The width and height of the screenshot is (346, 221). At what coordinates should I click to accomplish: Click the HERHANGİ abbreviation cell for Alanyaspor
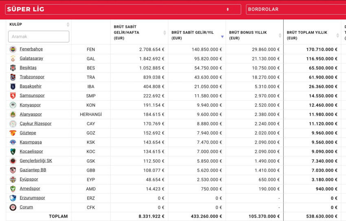(91, 114)
